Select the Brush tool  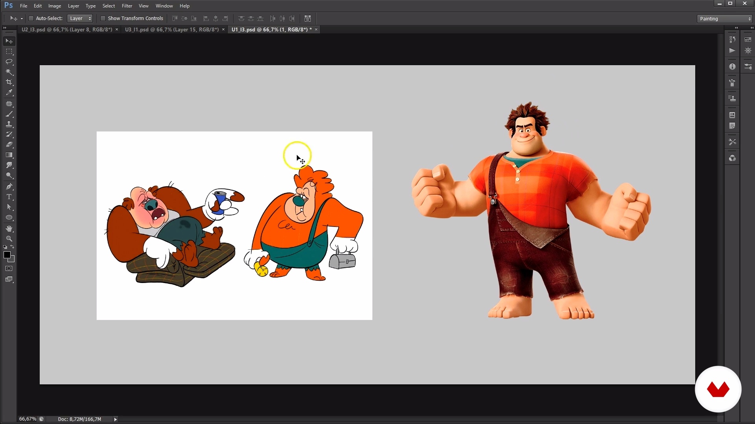[x=9, y=114]
